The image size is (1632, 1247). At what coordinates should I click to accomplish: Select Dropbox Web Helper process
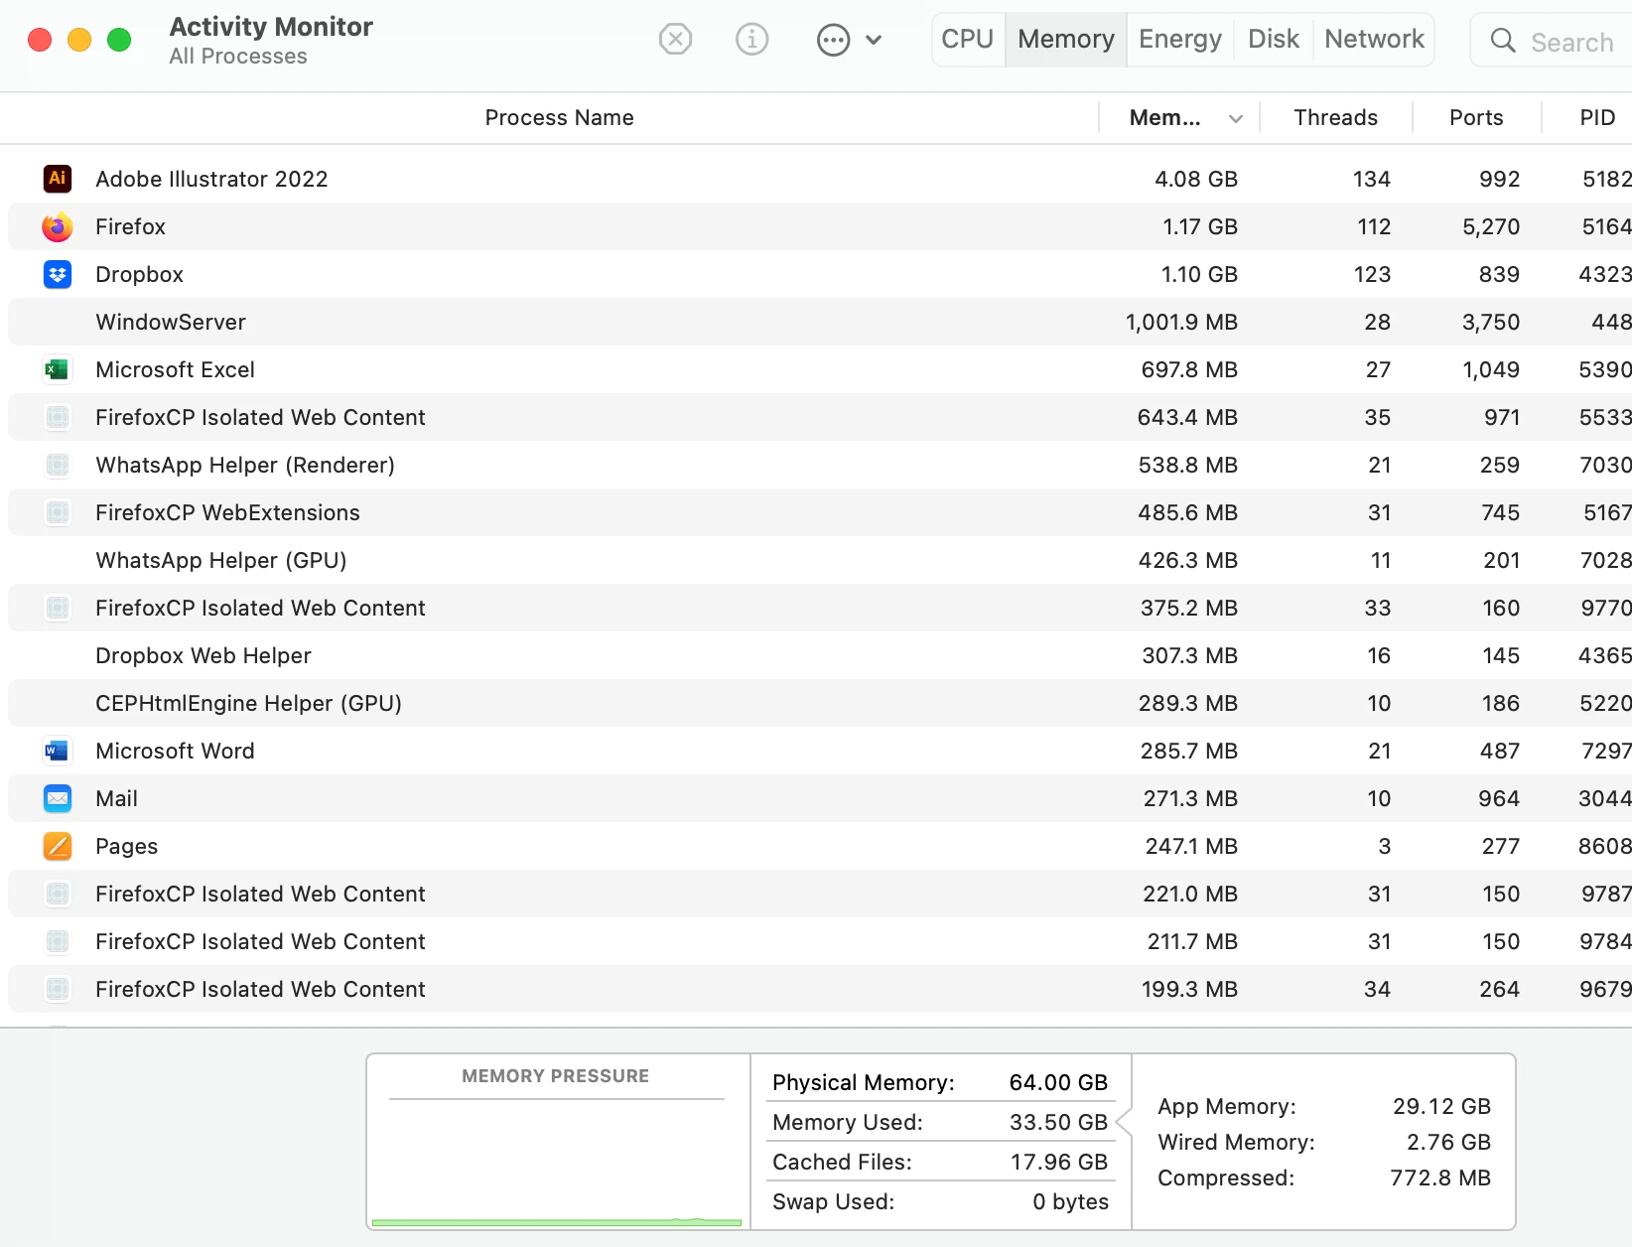[x=820, y=655]
